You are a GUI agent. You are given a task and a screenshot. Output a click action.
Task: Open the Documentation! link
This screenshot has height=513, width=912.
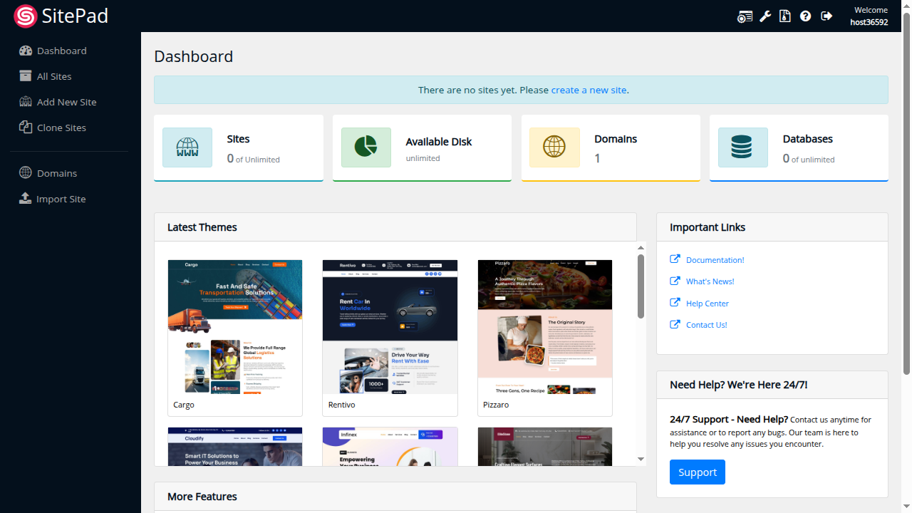tap(715, 260)
